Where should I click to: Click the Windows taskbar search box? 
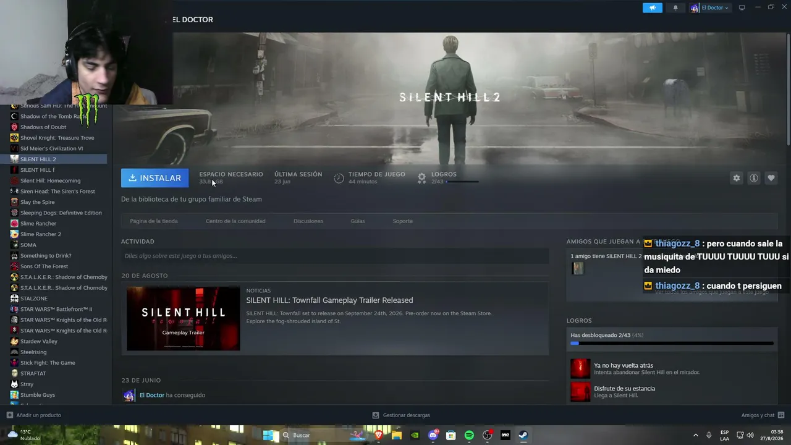click(324, 435)
